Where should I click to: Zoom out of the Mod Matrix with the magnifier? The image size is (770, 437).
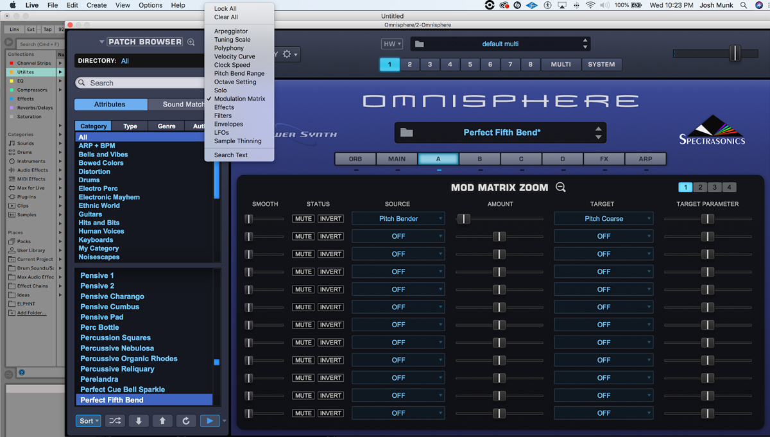click(560, 187)
